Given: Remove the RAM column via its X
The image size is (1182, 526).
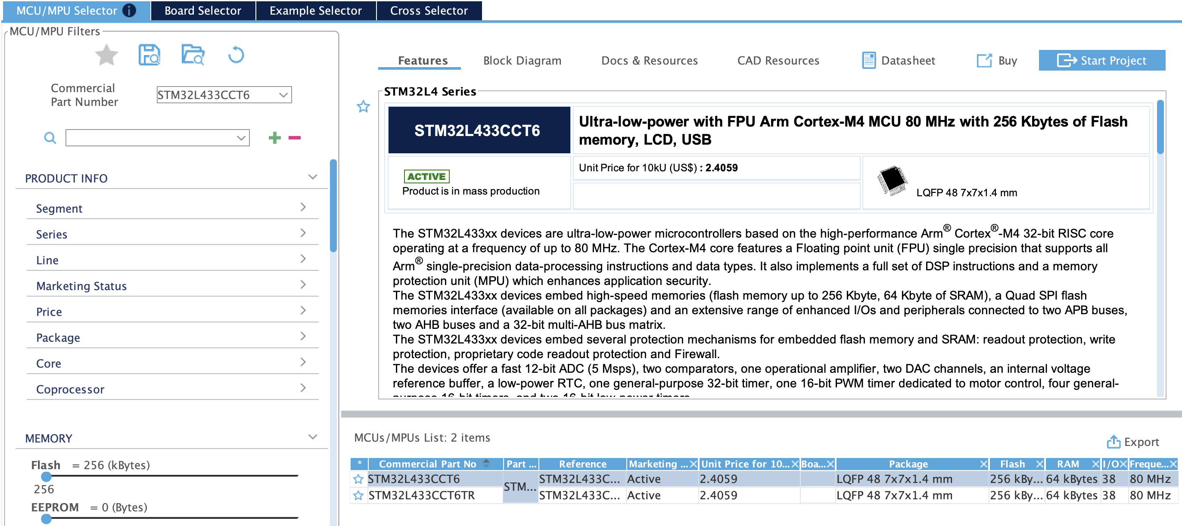Looking at the screenshot, I should [1095, 464].
